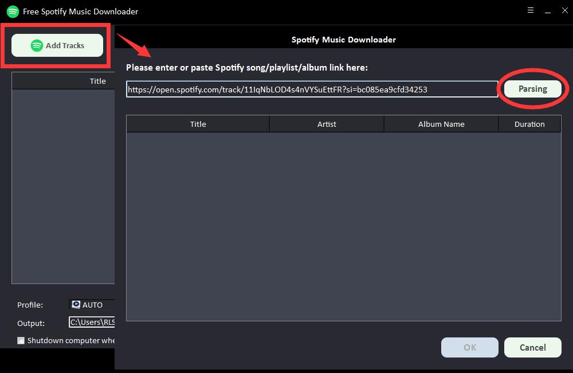Enable Shutdown computer checkbox
The height and width of the screenshot is (373, 573).
click(21, 340)
